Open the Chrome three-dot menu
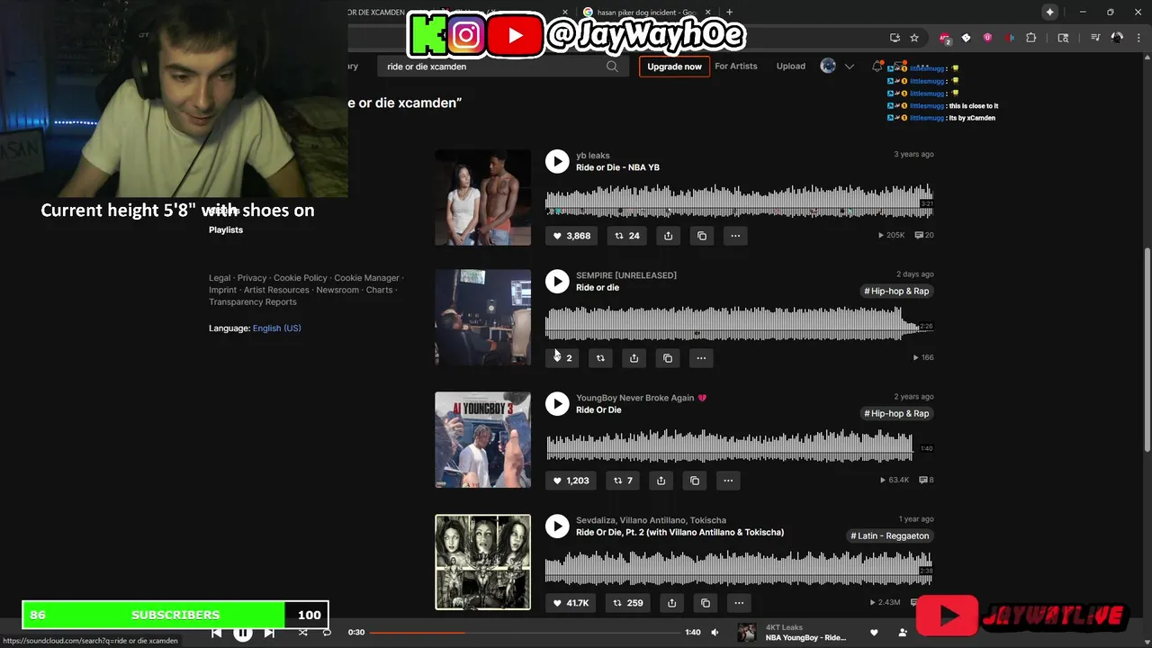The image size is (1152, 648). click(1139, 38)
